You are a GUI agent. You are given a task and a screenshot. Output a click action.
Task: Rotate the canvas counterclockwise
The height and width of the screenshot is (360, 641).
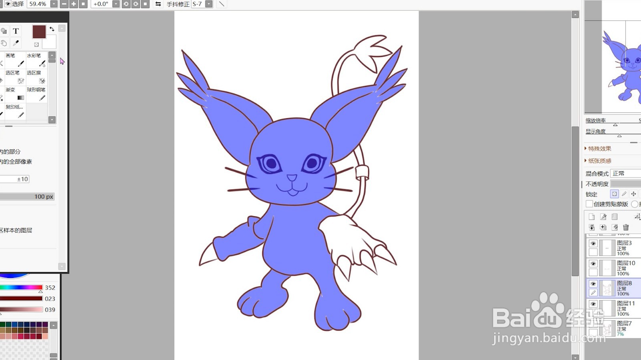point(126,4)
